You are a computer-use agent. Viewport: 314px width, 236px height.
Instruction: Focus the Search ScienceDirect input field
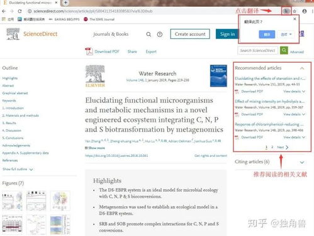[257, 50]
